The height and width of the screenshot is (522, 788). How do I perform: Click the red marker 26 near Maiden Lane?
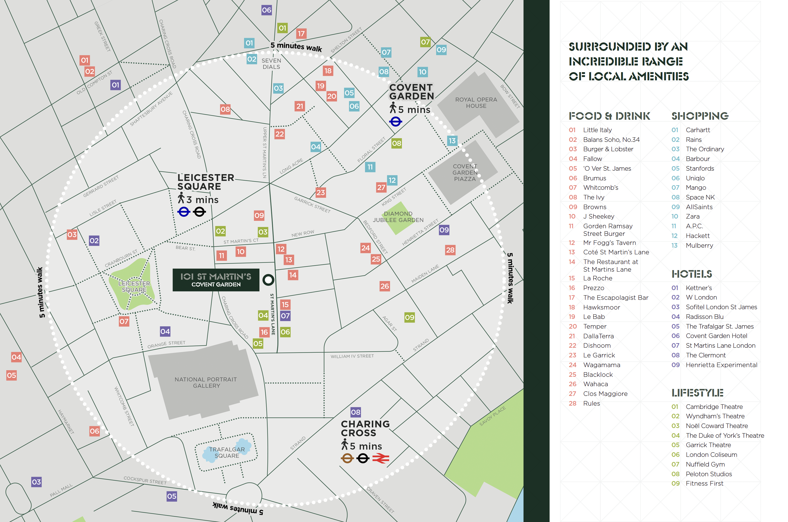pyautogui.click(x=384, y=286)
